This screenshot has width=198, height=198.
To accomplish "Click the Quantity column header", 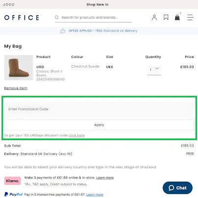I will click(153, 57).
